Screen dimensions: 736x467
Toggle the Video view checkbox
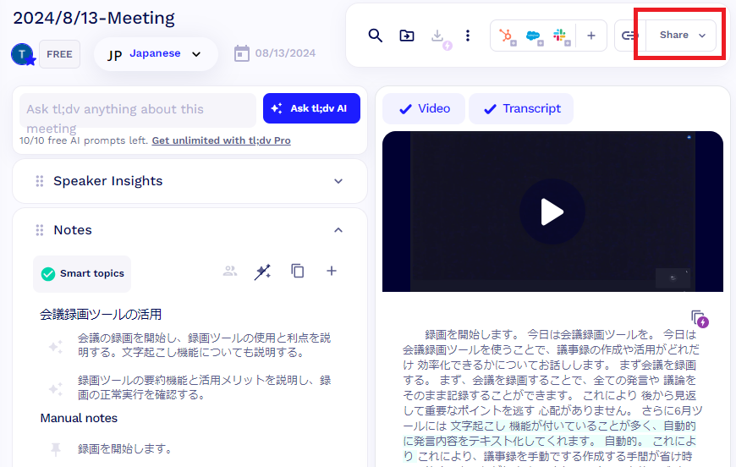[x=424, y=108]
